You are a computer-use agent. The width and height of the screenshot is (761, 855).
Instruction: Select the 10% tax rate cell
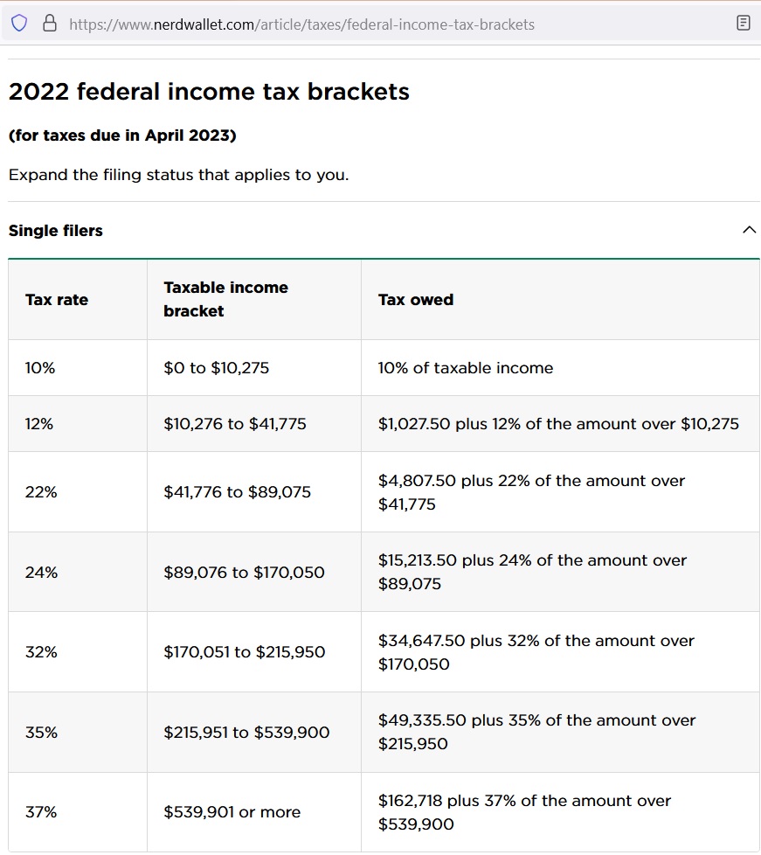[40, 368]
